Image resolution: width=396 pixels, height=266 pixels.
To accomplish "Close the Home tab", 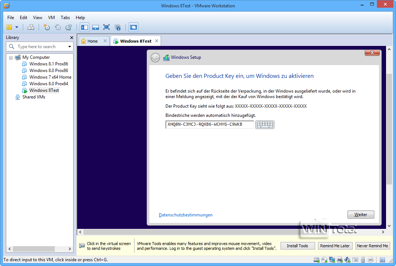I will coord(105,41).
